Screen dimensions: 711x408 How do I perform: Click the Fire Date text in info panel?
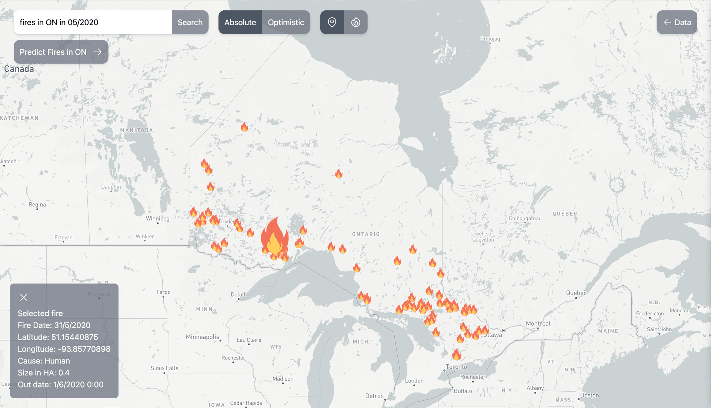coord(54,325)
